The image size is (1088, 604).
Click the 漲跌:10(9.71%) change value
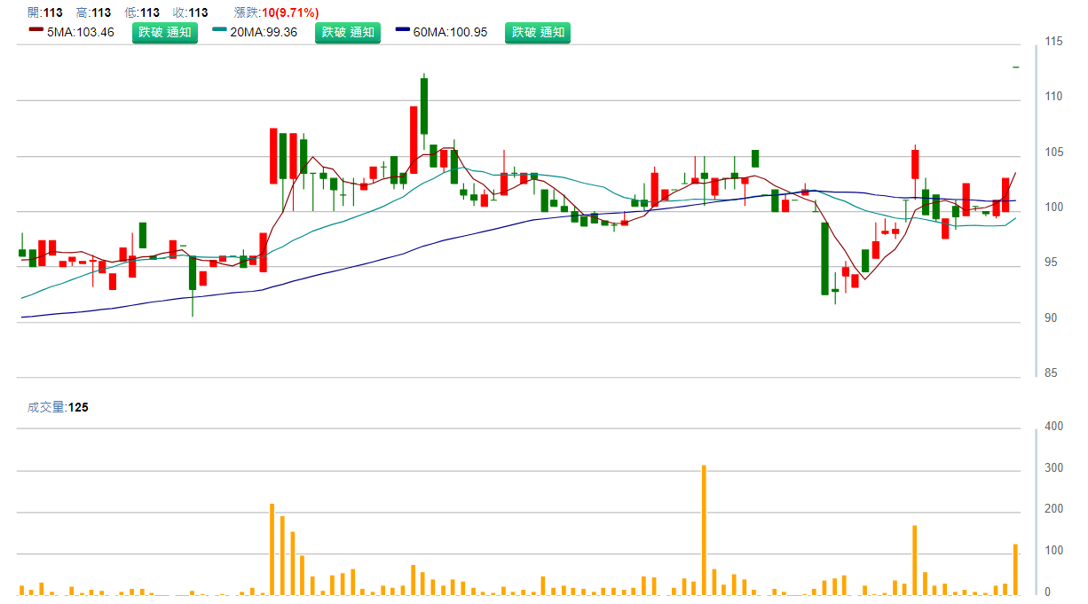click(x=276, y=12)
